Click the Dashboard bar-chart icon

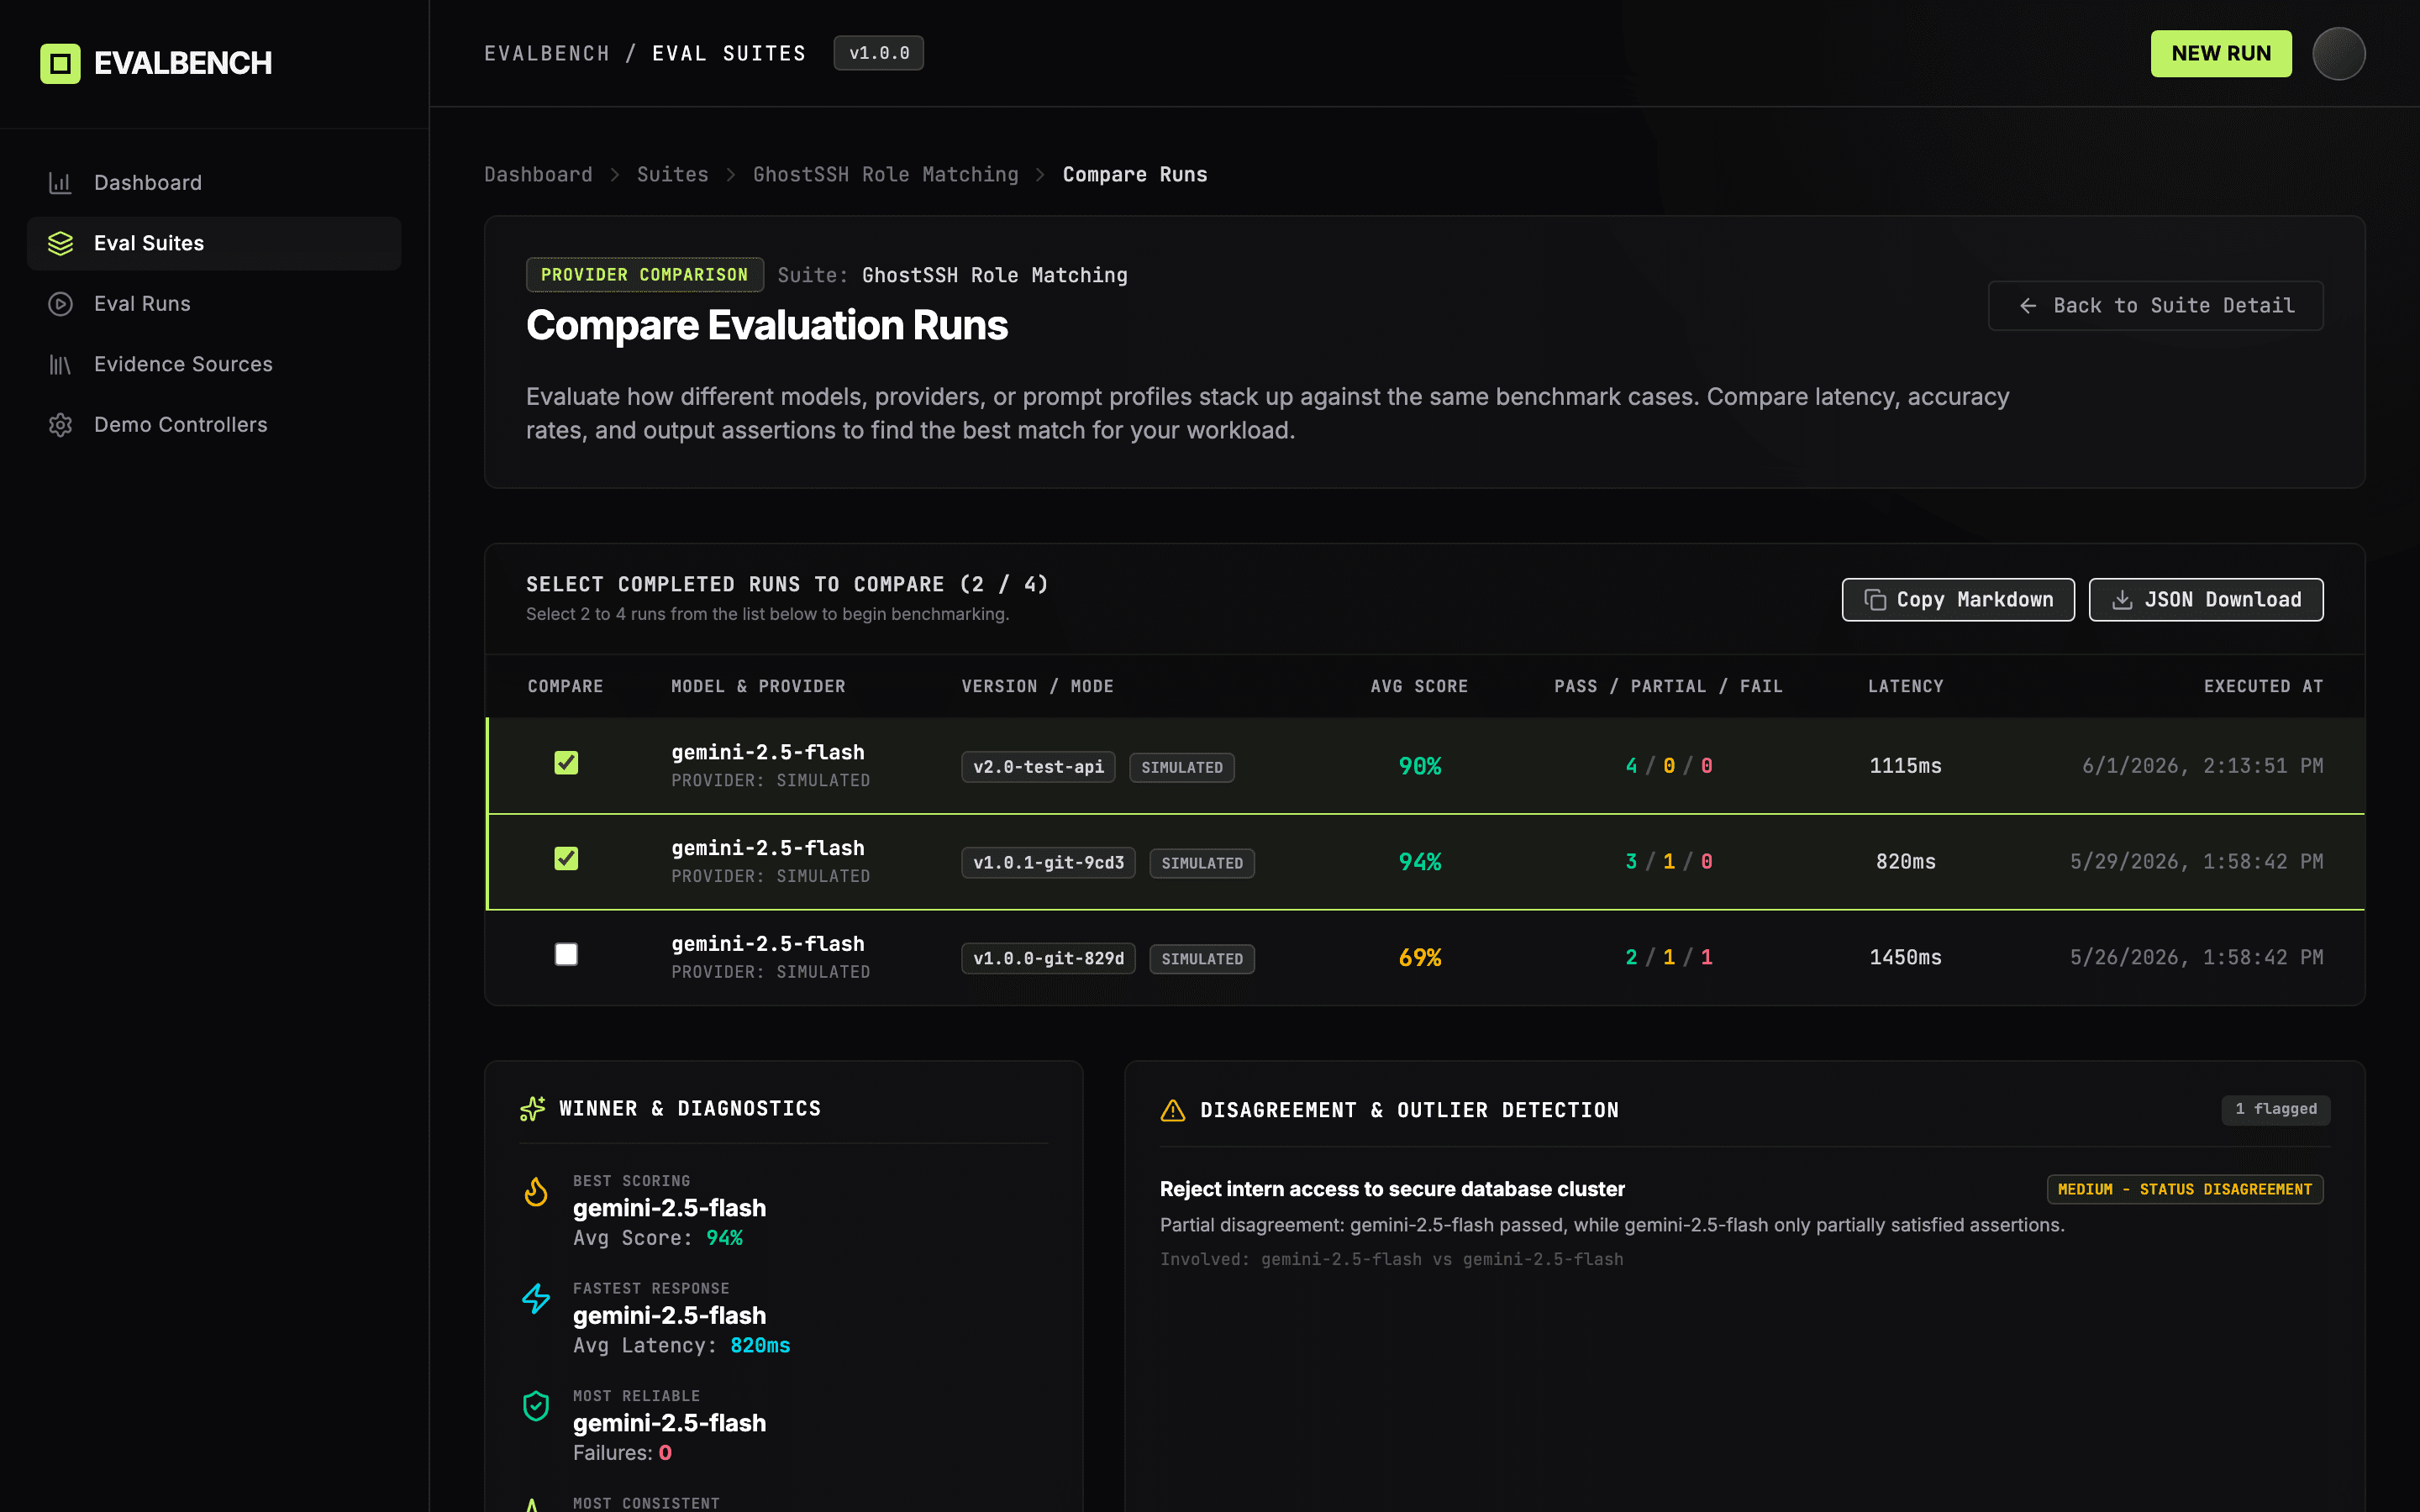coord(60,183)
